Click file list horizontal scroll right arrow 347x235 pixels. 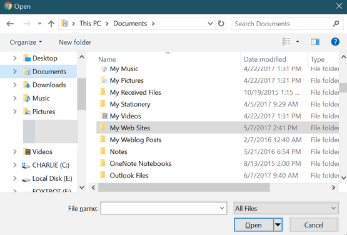coord(333,188)
